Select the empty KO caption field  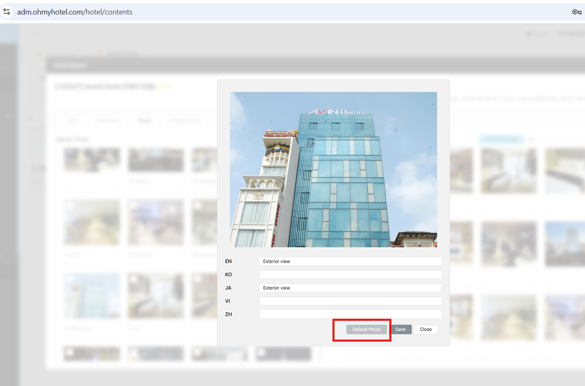[350, 275]
